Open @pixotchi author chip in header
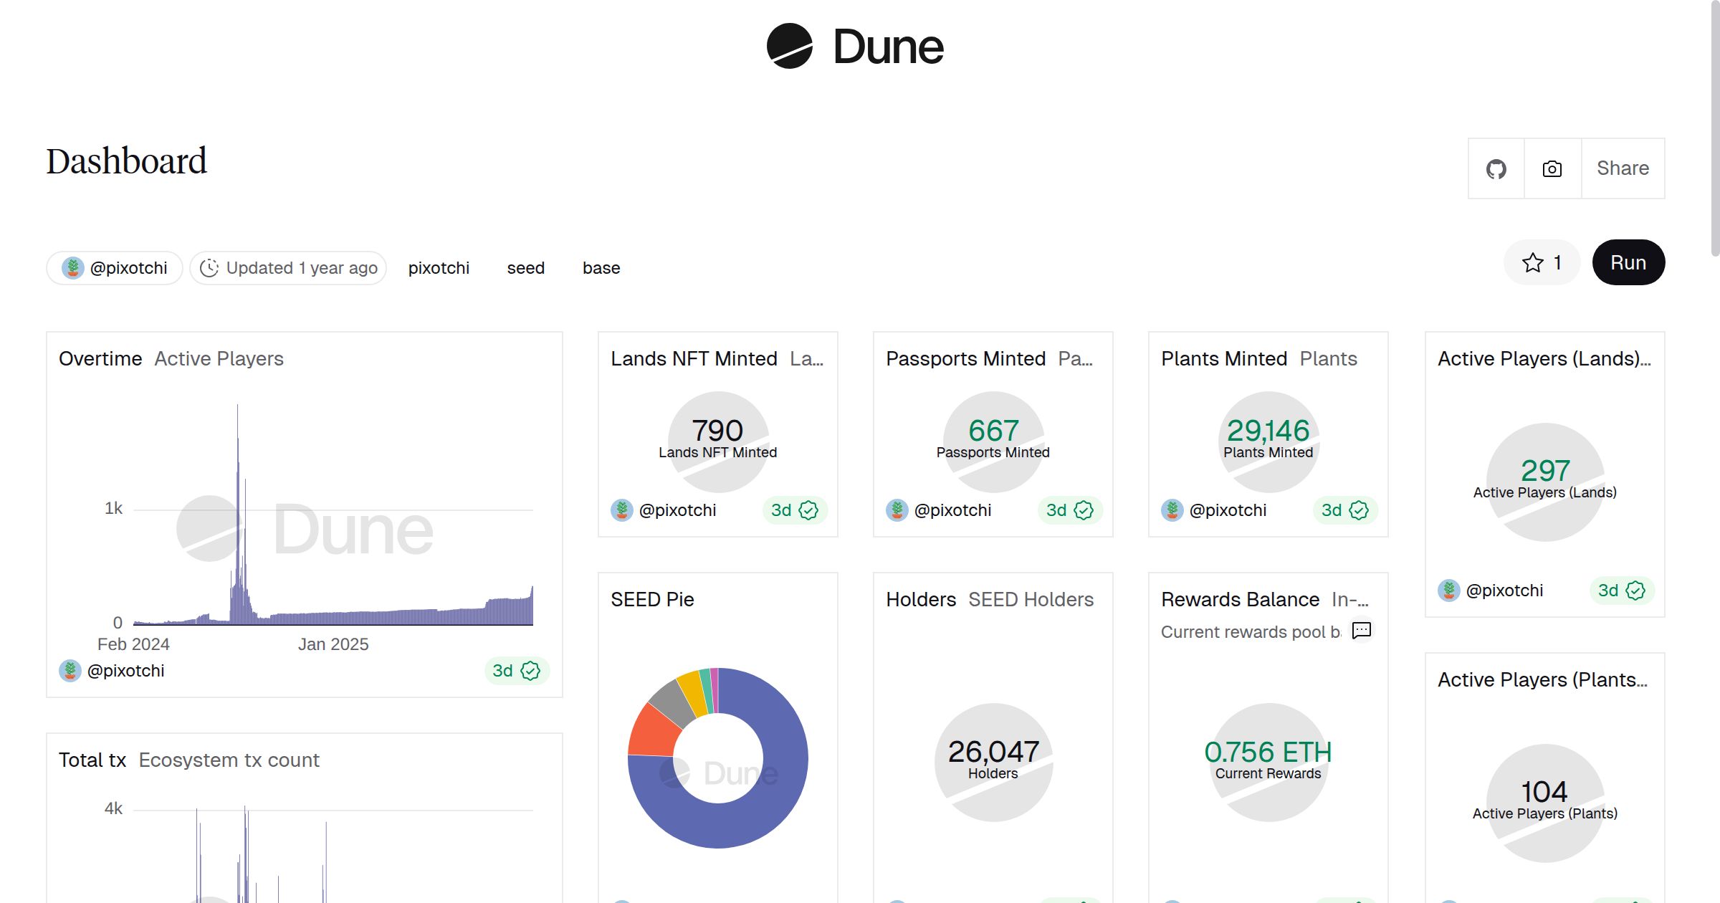The image size is (1720, 903). [x=115, y=268]
